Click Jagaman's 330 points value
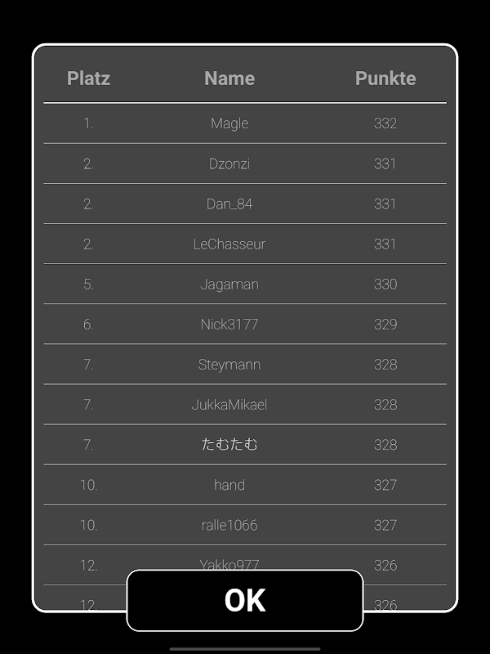 click(385, 284)
